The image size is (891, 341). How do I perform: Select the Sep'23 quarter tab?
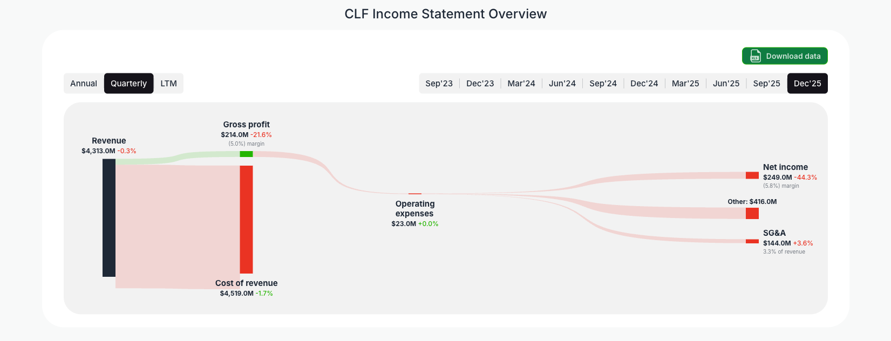pos(439,83)
